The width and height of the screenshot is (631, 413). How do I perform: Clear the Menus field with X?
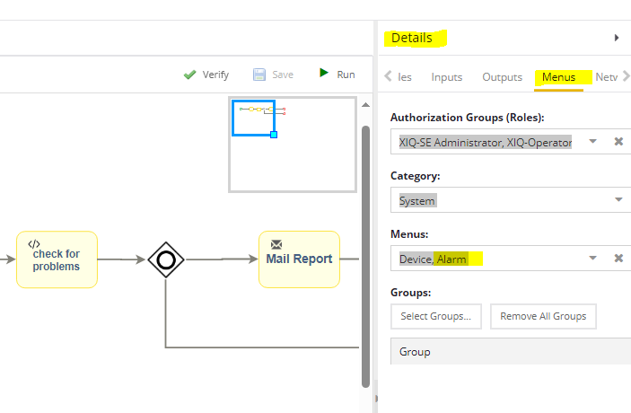click(x=618, y=259)
